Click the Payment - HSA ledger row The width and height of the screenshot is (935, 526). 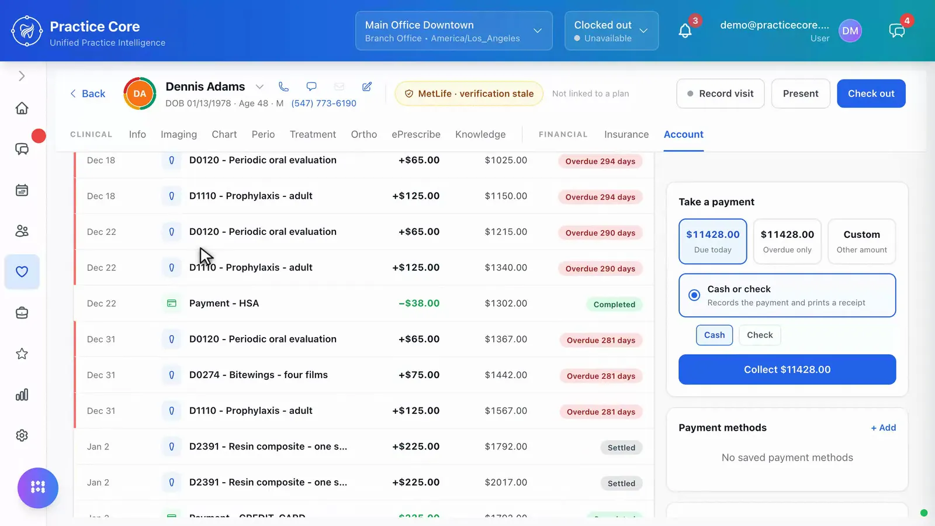pos(363,303)
